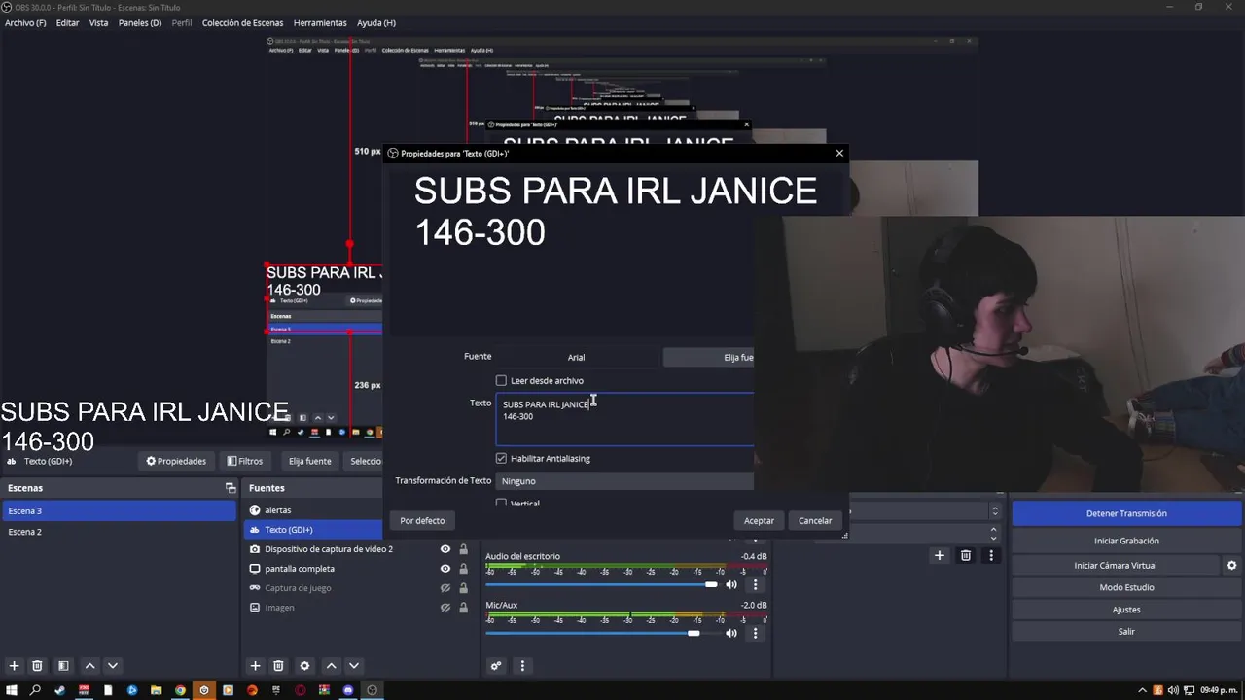Click into the Texto input field
The width and height of the screenshot is (1245, 700).
point(624,419)
